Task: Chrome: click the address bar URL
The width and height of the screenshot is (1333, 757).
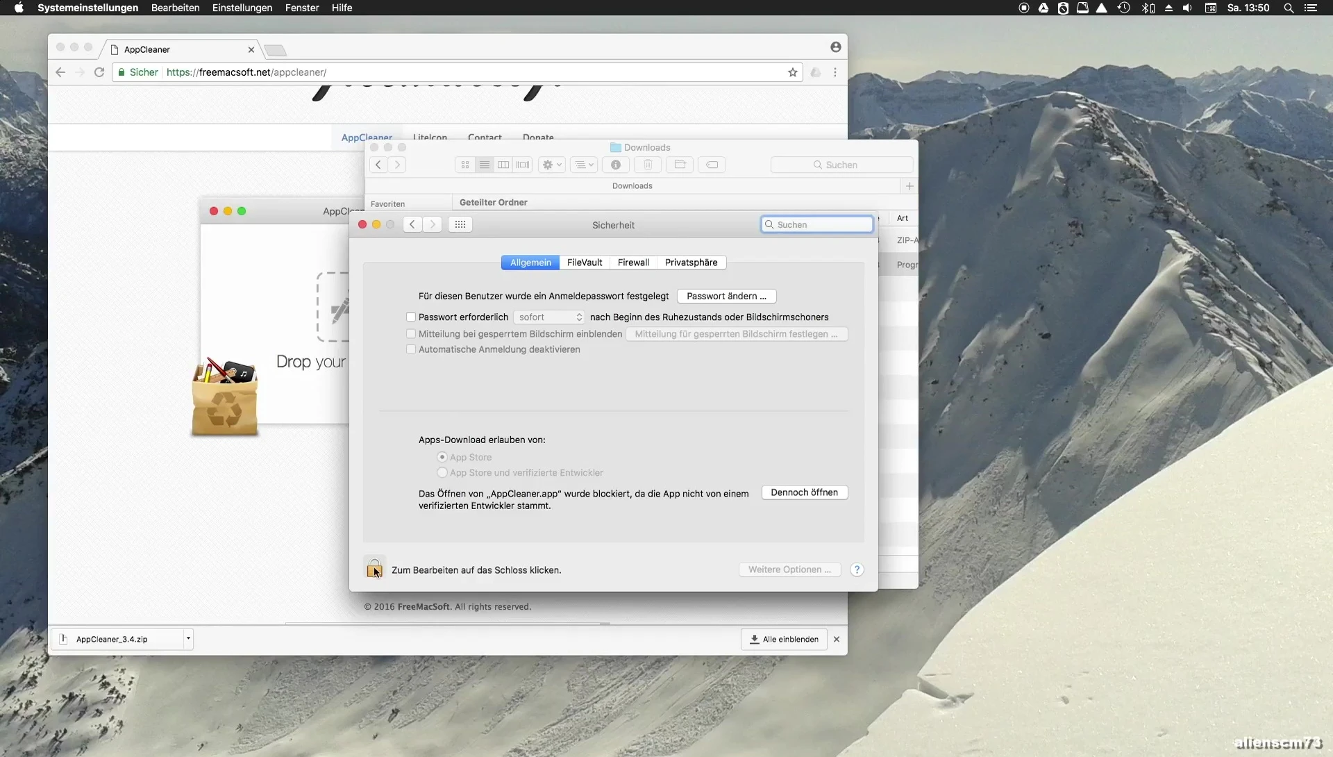Action: [246, 72]
